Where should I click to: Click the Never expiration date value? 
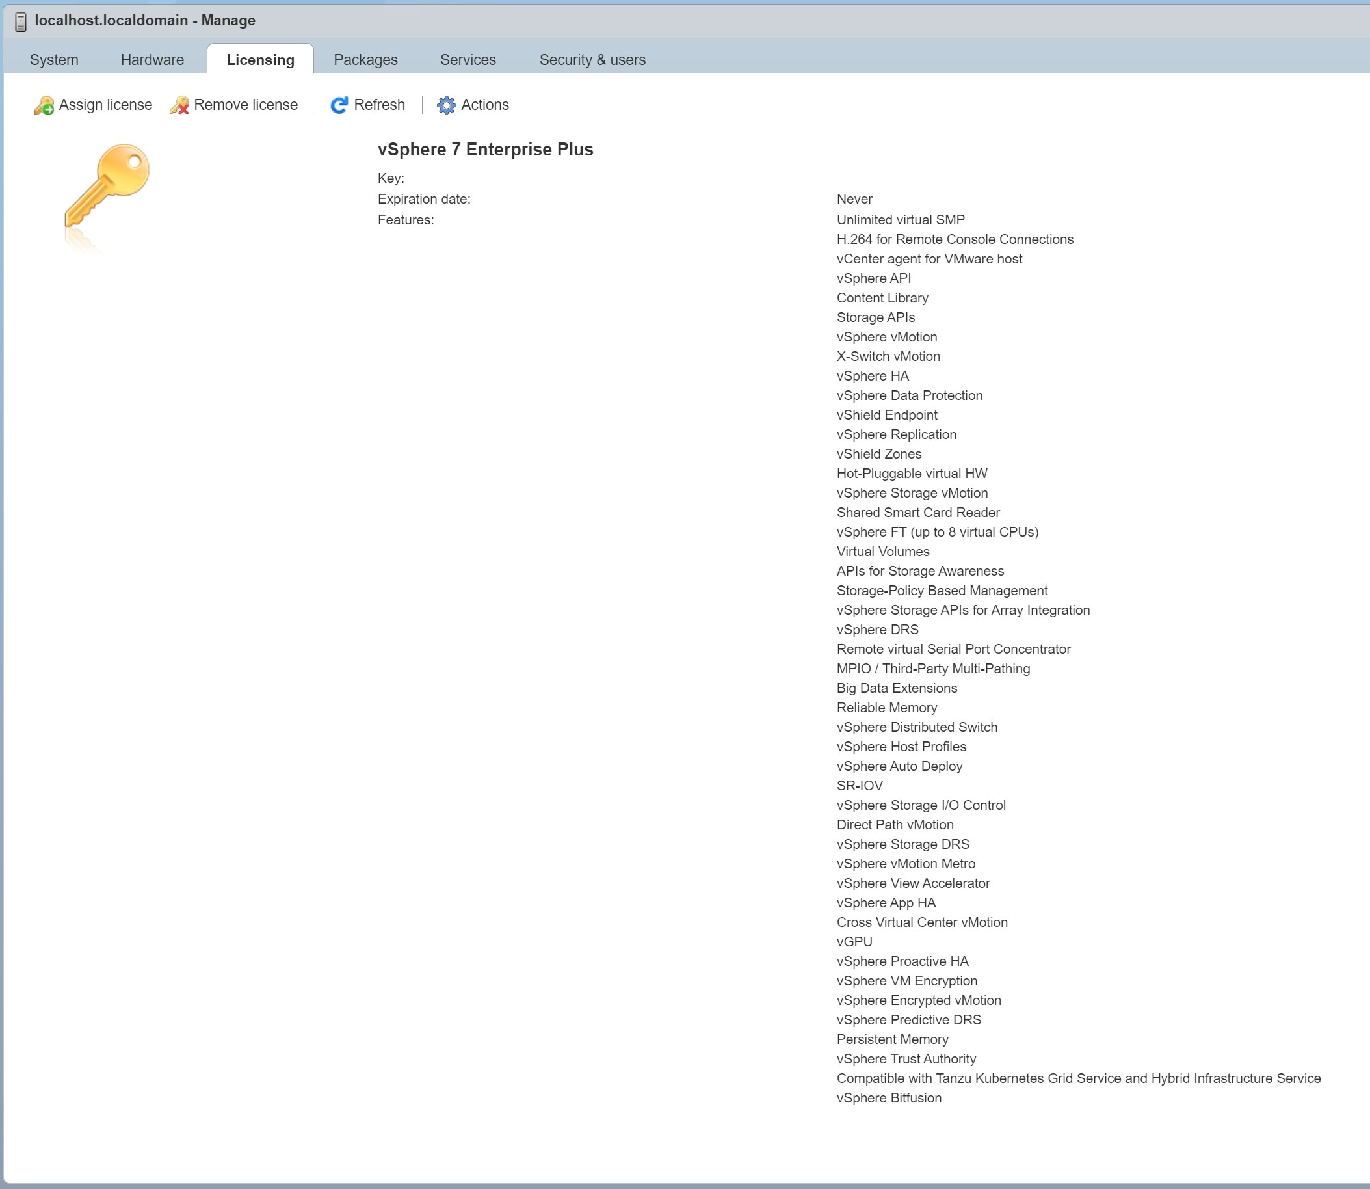(x=854, y=198)
